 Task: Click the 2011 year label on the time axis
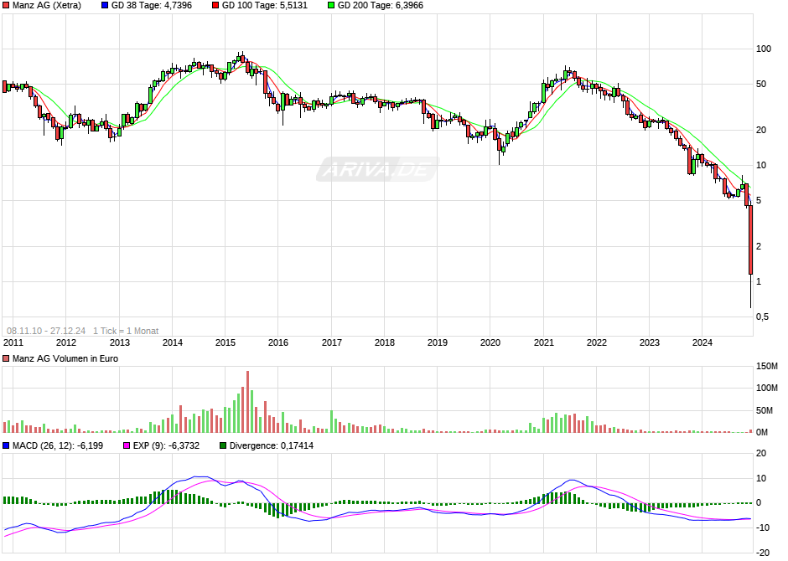tap(13, 342)
